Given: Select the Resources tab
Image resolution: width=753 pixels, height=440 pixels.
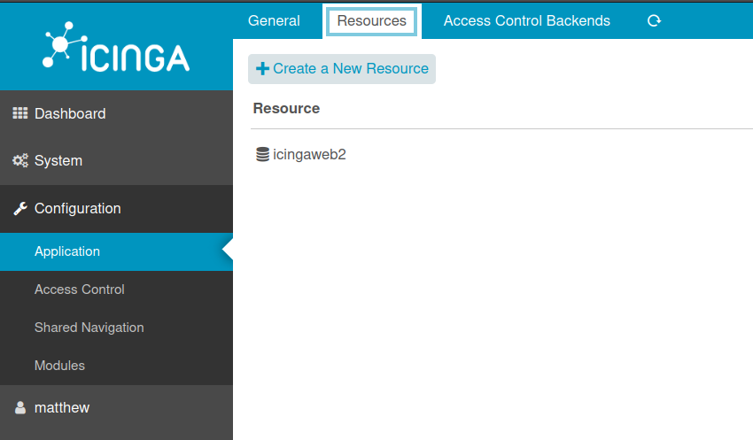Looking at the screenshot, I should (371, 20).
